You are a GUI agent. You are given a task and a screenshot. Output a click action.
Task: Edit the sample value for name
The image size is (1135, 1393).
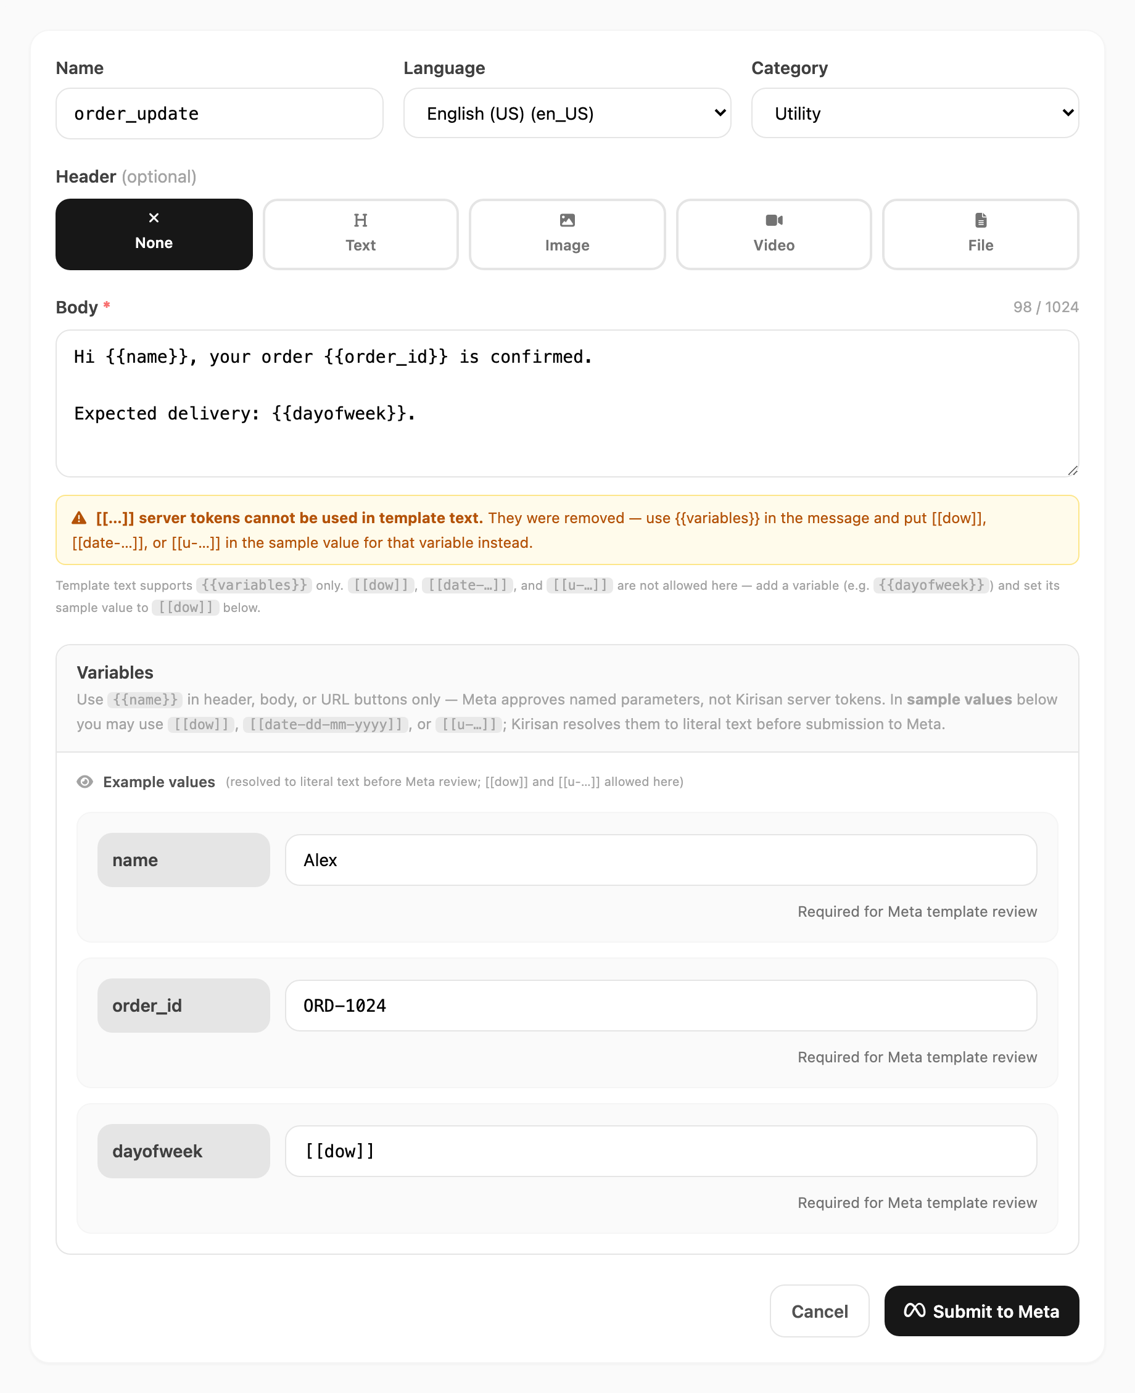tap(661, 859)
